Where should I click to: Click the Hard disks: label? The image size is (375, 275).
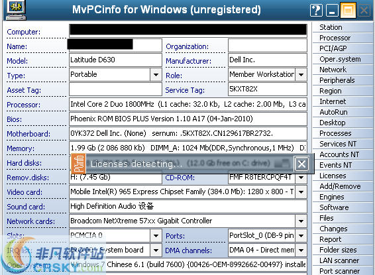pos(24,163)
